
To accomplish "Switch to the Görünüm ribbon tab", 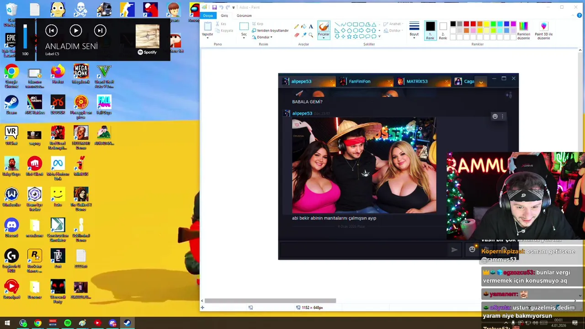I will pos(244,16).
